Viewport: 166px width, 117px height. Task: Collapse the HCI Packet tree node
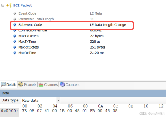click(x=3, y=5)
